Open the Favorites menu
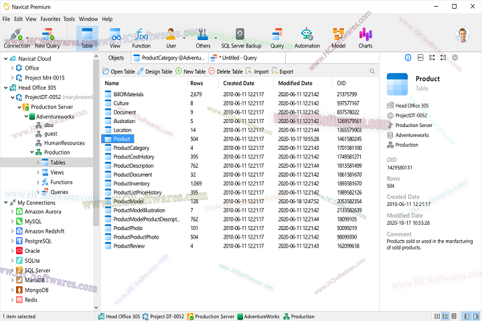This screenshot has width=482, height=321. coord(50,19)
